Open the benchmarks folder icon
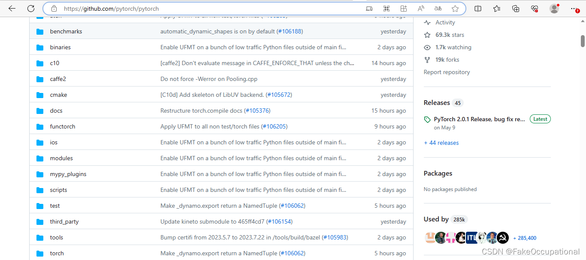586x260 pixels. tap(40, 32)
